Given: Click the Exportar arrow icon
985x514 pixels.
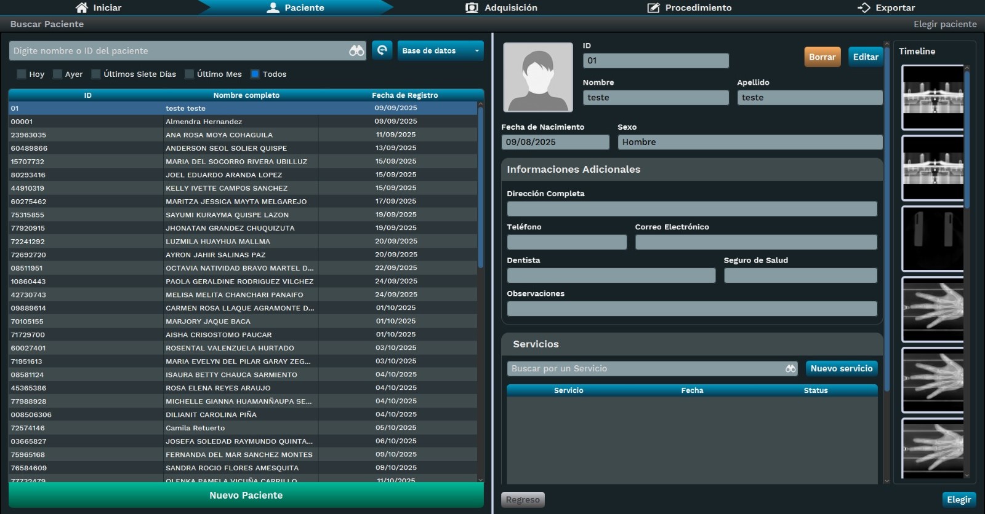Looking at the screenshot, I should click(864, 7).
